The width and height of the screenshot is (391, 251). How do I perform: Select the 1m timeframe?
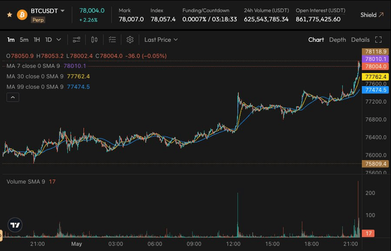(x=11, y=40)
